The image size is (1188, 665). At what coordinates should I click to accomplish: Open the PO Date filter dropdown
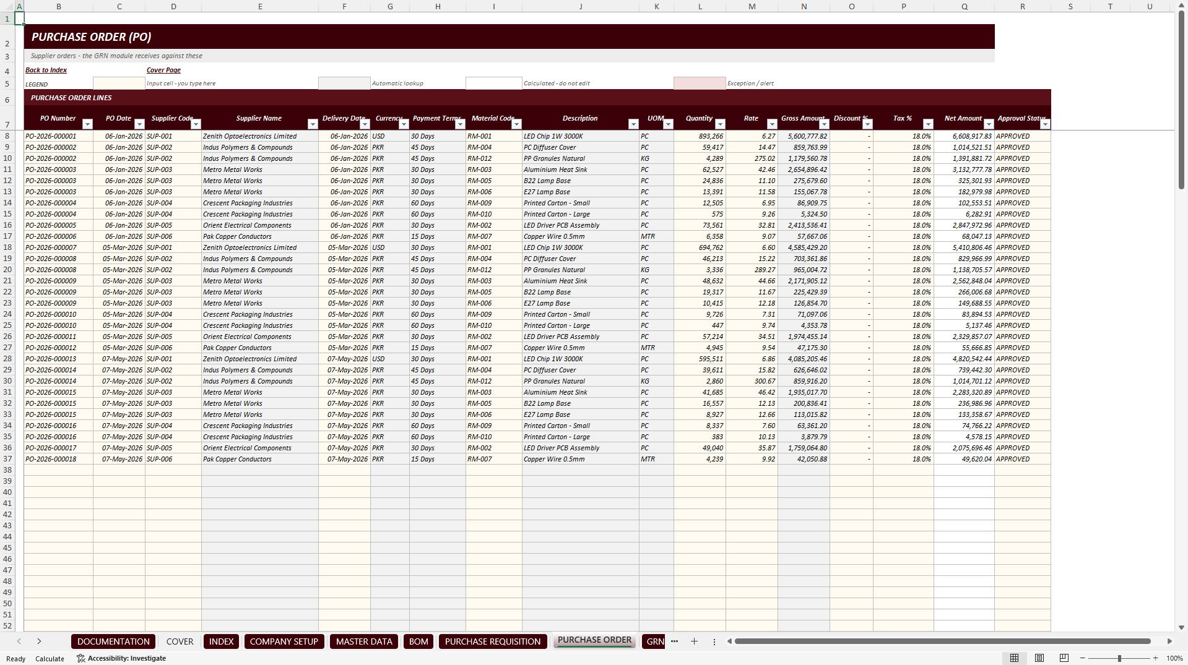pos(139,124)
